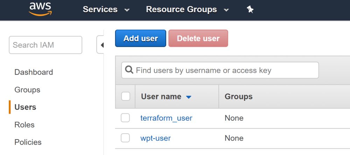Check the terraform_user row checkbox
Image resolution: width=350 pixels, height=155 pixels.
[x=125, y=118]
